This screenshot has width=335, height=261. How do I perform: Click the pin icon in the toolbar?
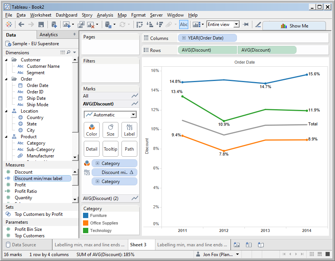point(245,24)
